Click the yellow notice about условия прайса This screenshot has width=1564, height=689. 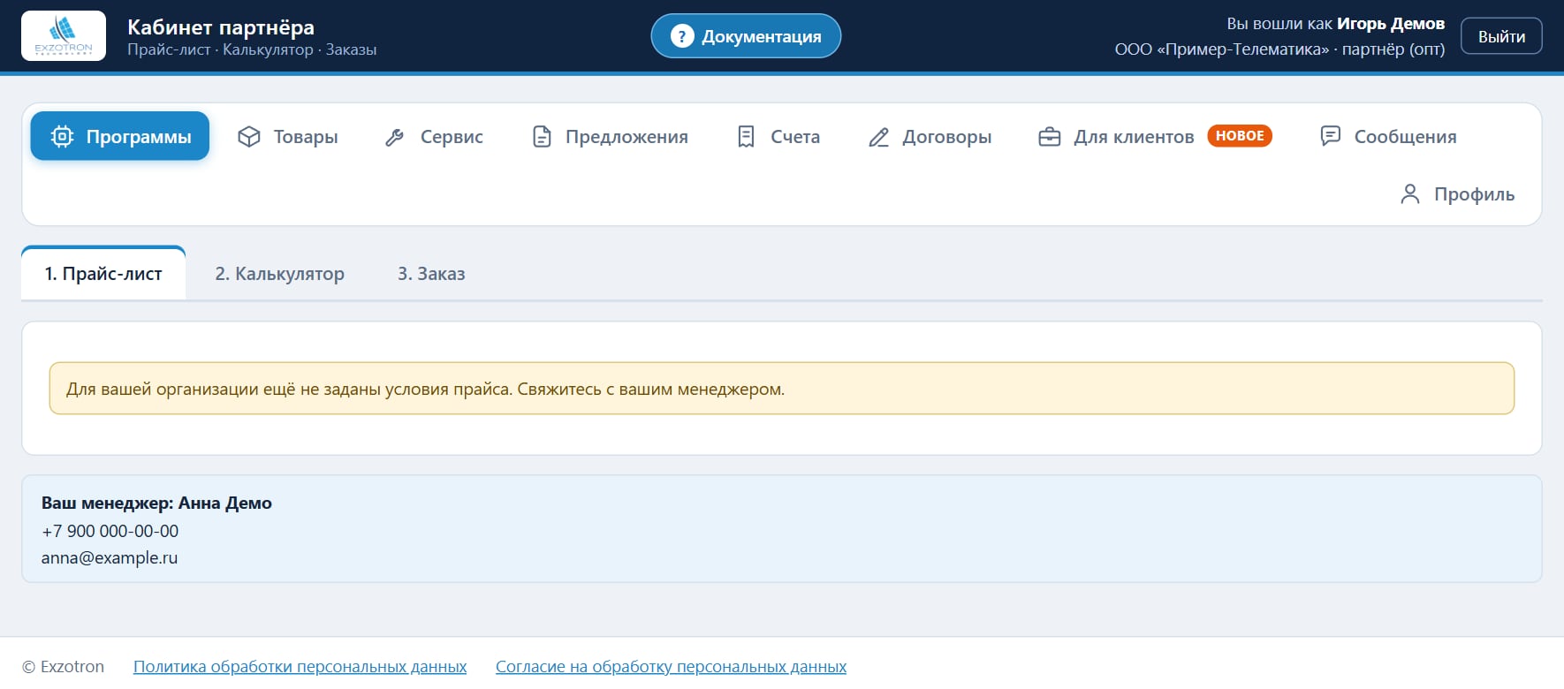pyautogui.click(x=782, y=389)
